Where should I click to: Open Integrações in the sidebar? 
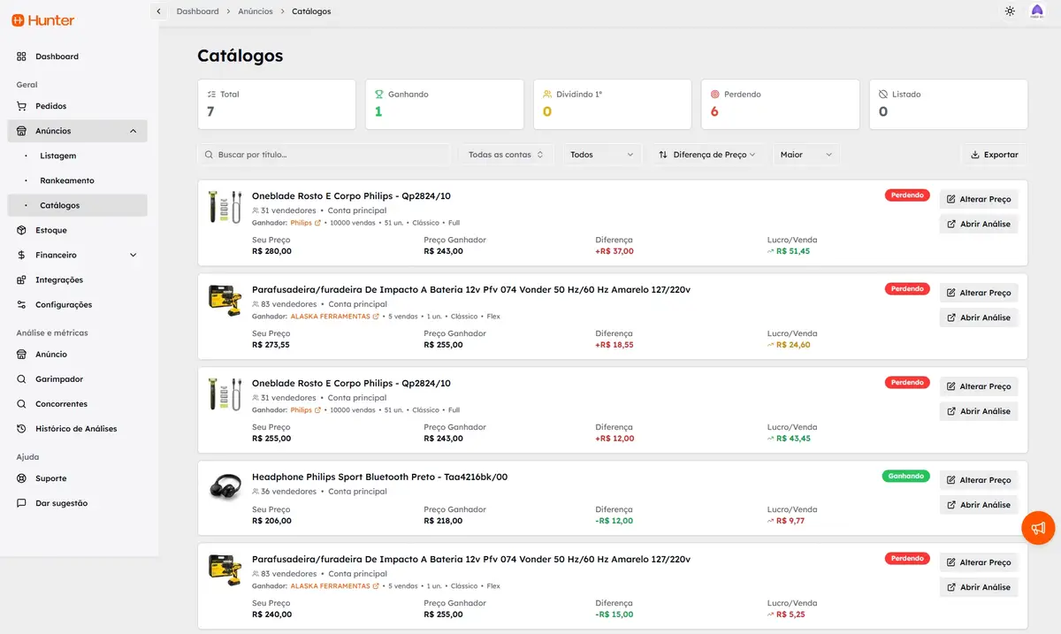(77, 279)
